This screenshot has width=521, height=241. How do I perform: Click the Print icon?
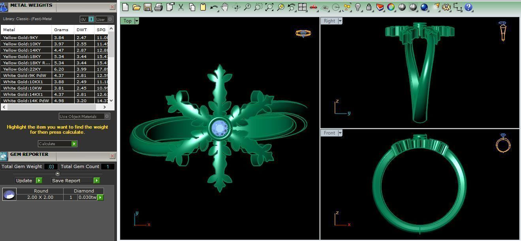158,7
